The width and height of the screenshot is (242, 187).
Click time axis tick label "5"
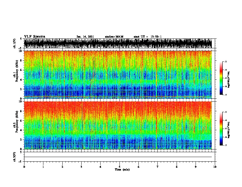(x=119, y=167)
